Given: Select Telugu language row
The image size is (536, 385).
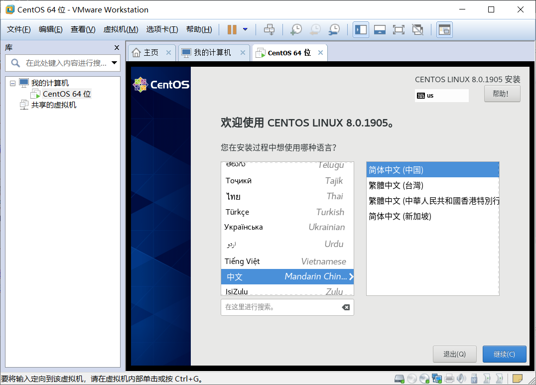Looking at the screenshot, I should [287, 166].
